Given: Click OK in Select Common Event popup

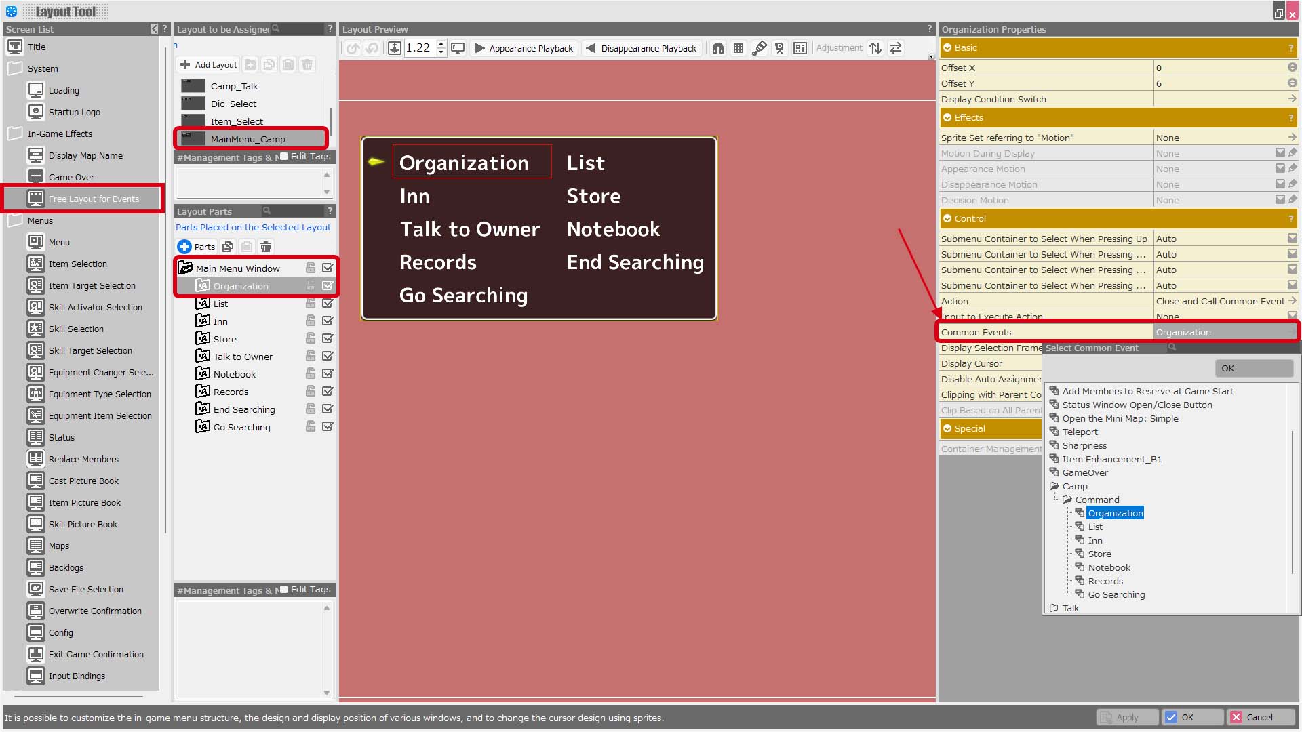Looking at the screenshot, I should click(x=1254, y=368).
